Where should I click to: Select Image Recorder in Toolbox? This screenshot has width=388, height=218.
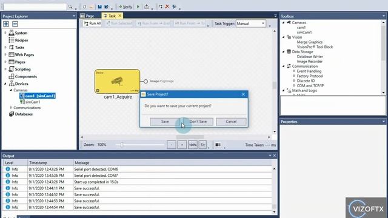(310, 61)
